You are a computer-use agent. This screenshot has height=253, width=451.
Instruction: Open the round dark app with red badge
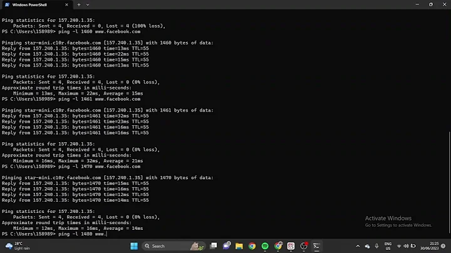click(x=304, y=246)
